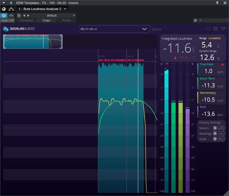This screenshot has height=196, width=229.
Task: Click the cyan True Peak meter bar
Action: (x=166, y=131)
